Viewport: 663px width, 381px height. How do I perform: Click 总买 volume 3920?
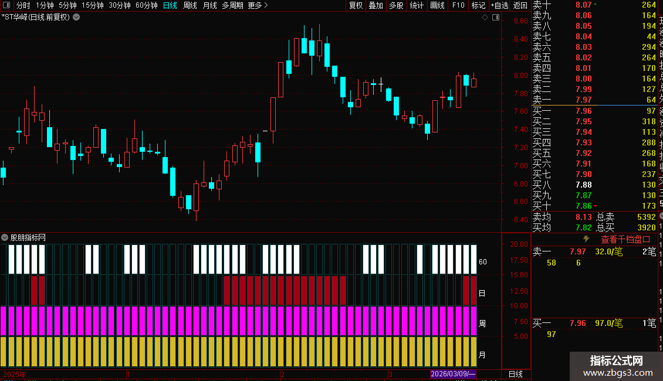click(x=646, y=227)
